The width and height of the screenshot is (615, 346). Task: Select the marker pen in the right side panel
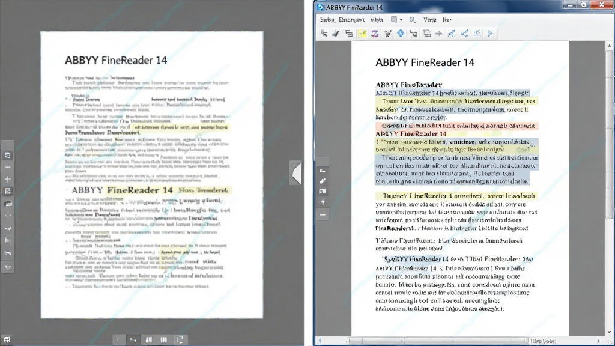(x=323, y=181)
